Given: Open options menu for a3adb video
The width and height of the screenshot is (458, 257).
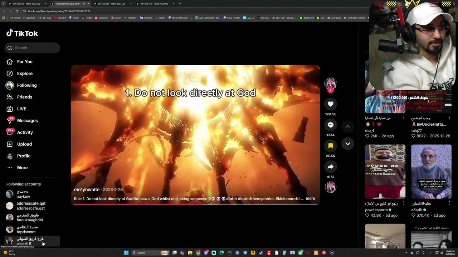Looking at the screenshot, I should (x=449, y=203).
